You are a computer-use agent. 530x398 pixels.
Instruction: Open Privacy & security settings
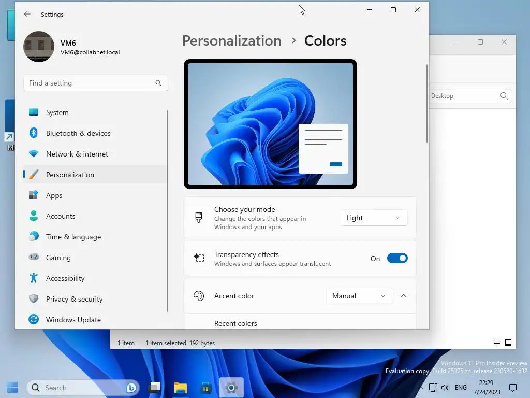pyautogui.click(x=95, y=299)
